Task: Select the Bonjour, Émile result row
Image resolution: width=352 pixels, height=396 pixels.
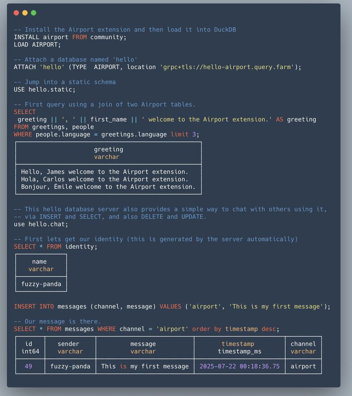Action: tap(108, 187)
